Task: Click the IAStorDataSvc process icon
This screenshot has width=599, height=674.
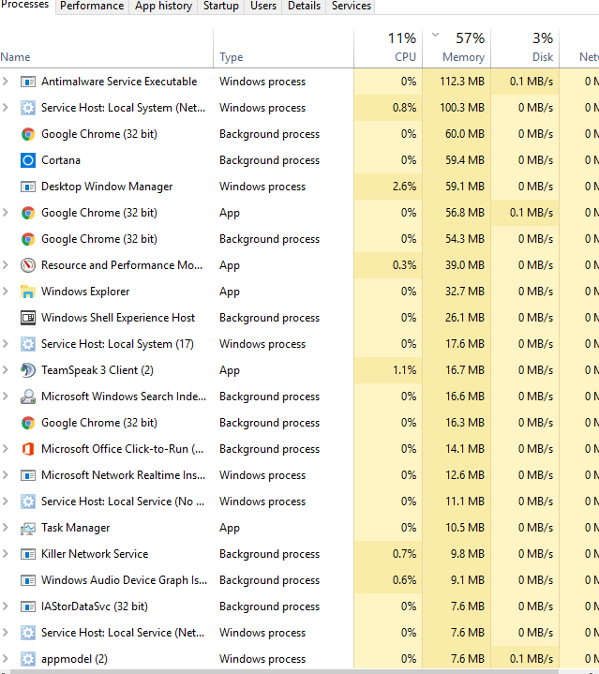Action: coord(28,607)
